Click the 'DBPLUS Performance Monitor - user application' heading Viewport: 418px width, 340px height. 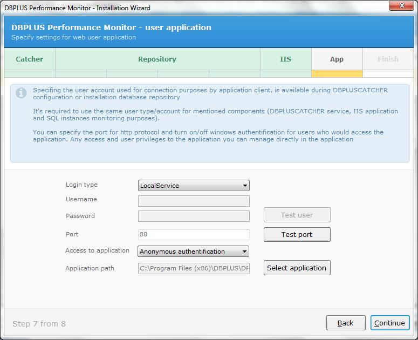tap(112, 28)
